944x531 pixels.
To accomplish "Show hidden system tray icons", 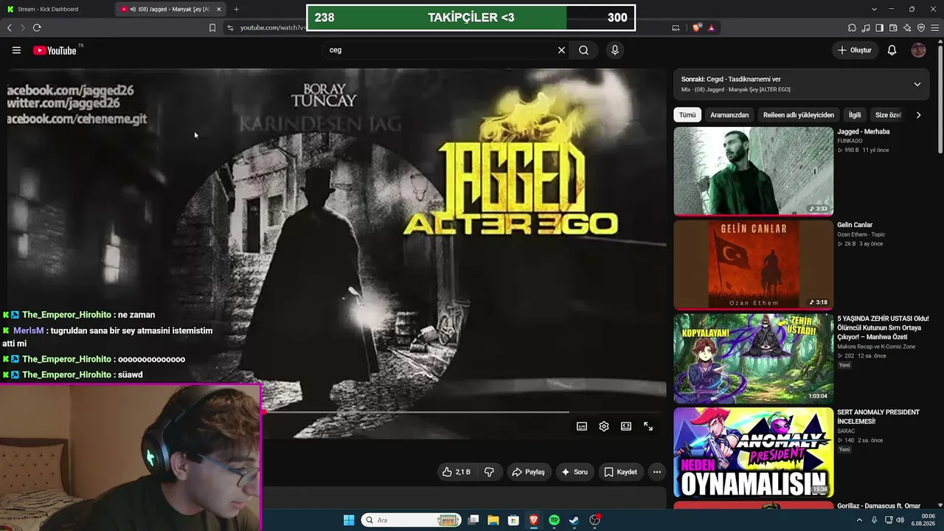I will click(x=861, y=520).
